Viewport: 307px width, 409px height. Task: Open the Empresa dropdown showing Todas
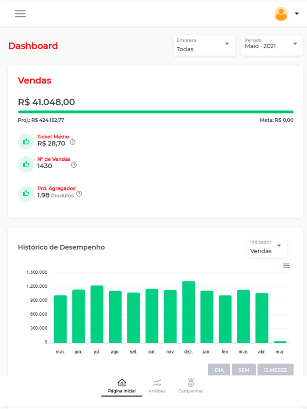tap(204, 46)
